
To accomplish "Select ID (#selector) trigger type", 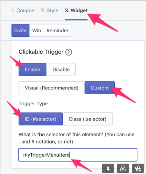I will click(40, 119).
